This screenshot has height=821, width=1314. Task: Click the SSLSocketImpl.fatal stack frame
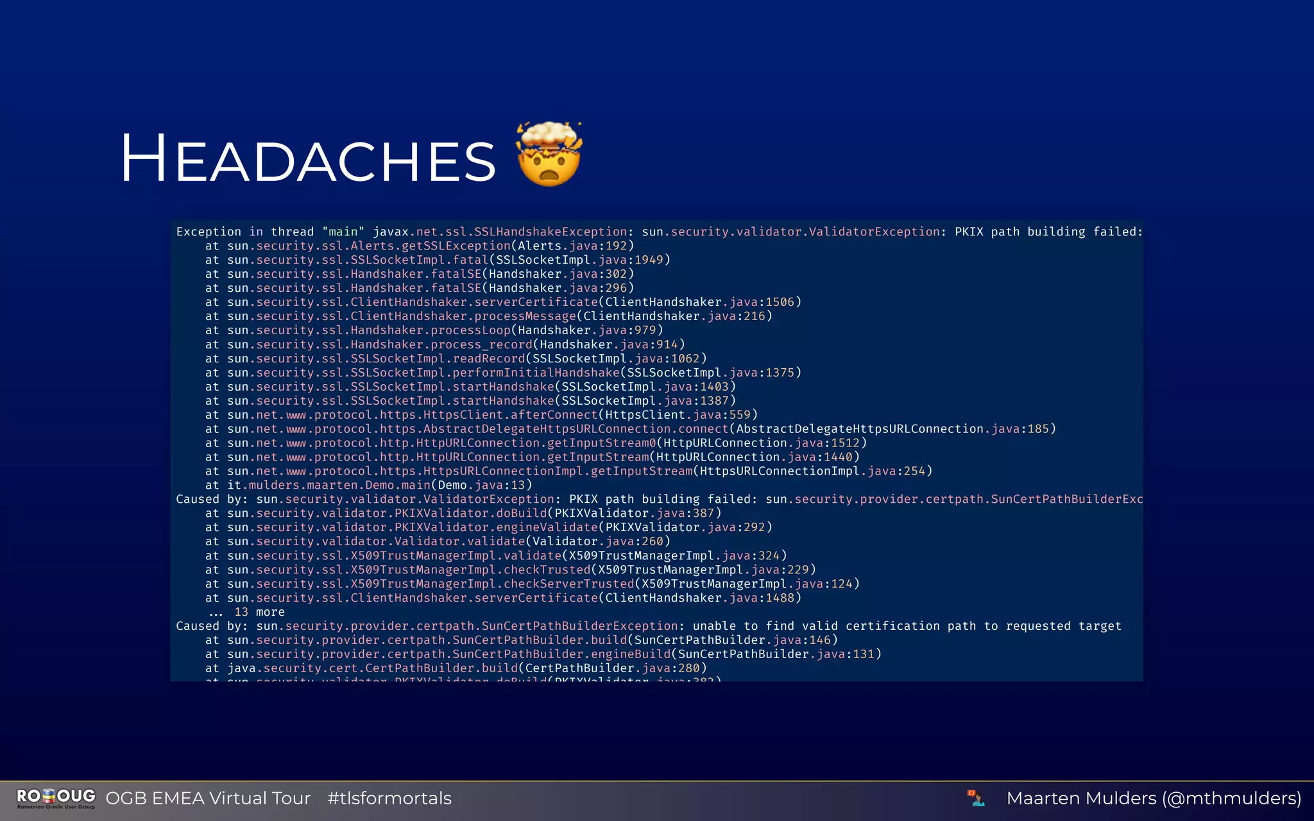point(438,260)
